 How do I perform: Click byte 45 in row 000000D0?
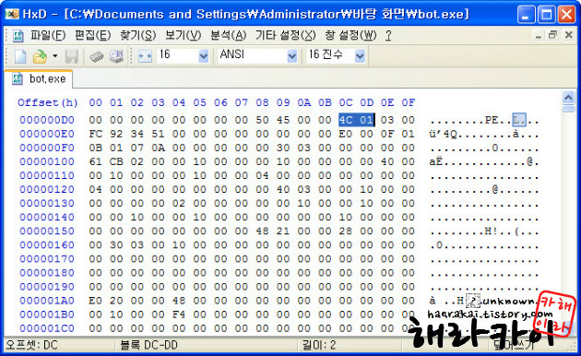pos(283,120)
